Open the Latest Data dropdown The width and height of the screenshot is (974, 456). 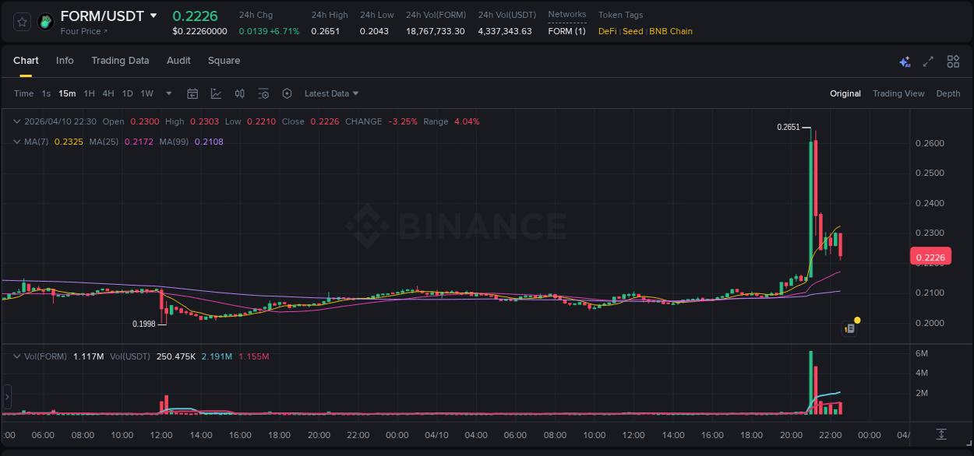(x=331, y=93)
